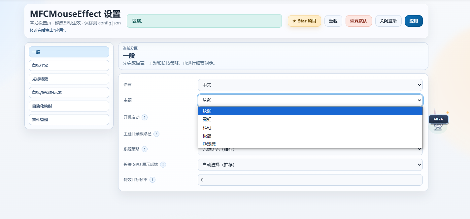Click the 跟随策略 label text

131,149
